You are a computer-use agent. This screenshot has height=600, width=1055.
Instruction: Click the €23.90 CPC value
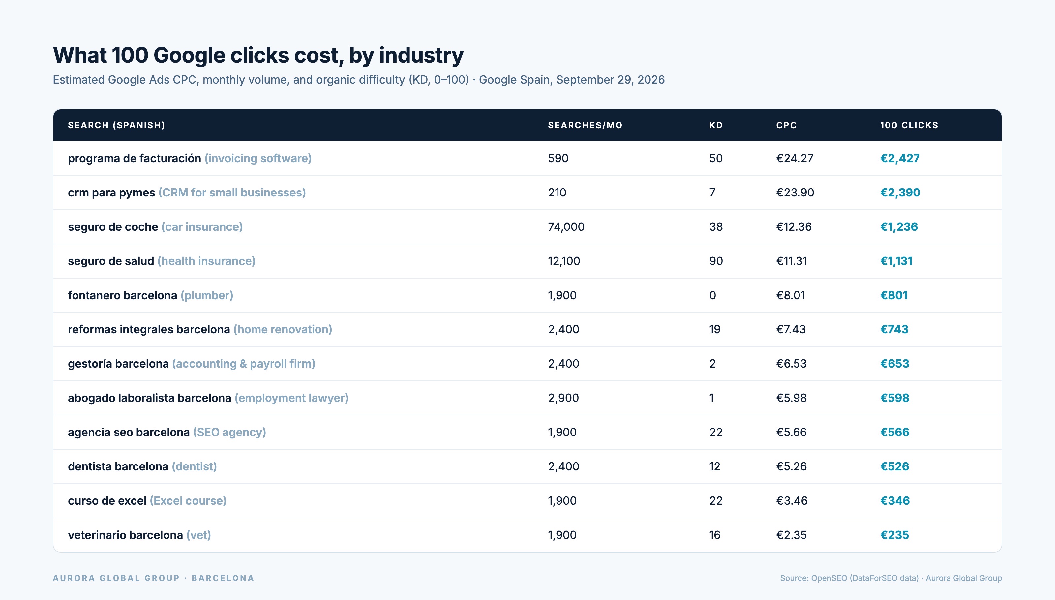click(795, 193)
